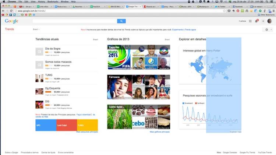
Task: Switch to the free2014 tab
Action: (97, 7)
